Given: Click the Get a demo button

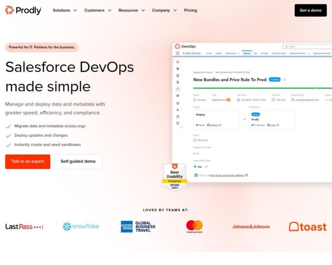Looking at the screenshot, I should click(311, 10).
